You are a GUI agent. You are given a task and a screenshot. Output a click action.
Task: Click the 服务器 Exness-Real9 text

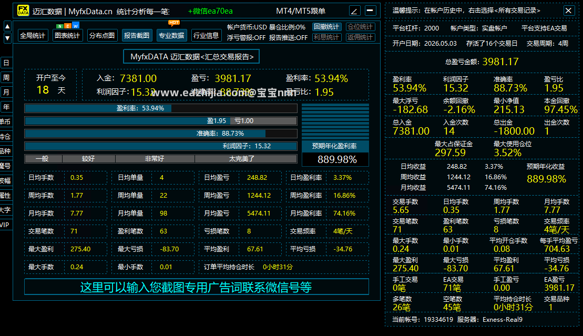coord(489,320)
